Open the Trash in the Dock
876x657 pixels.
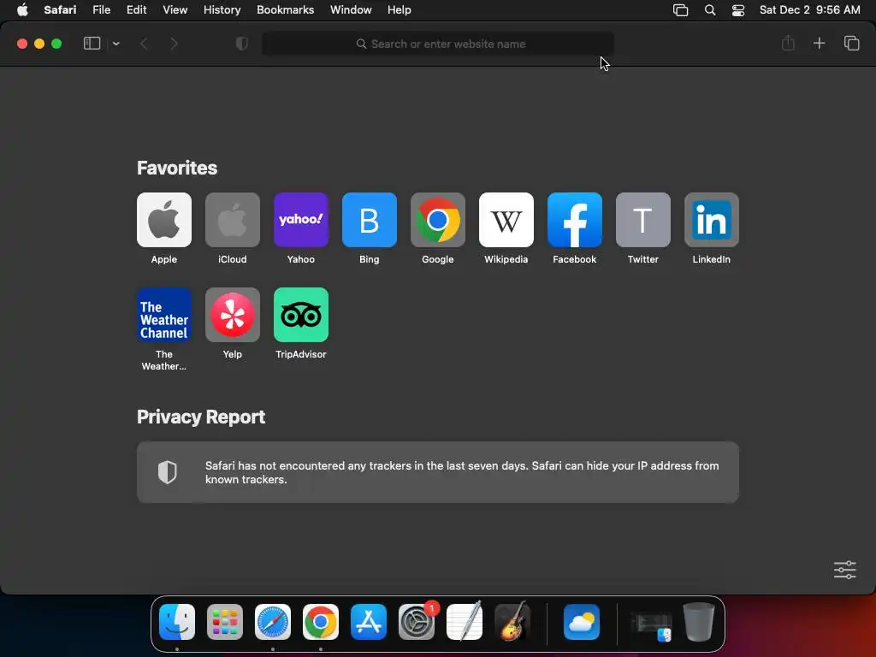coord(699,622)
